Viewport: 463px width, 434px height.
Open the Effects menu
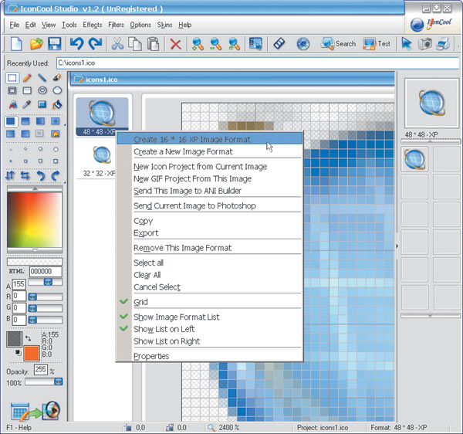(93, 25)
